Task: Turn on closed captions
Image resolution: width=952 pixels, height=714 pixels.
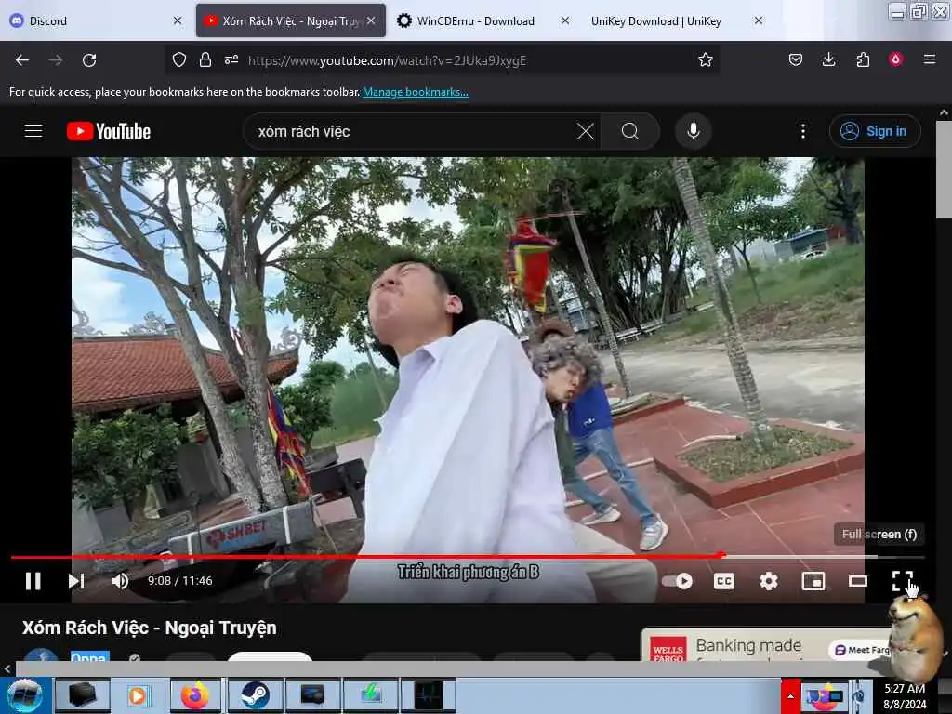Action: tap(723, 581)
